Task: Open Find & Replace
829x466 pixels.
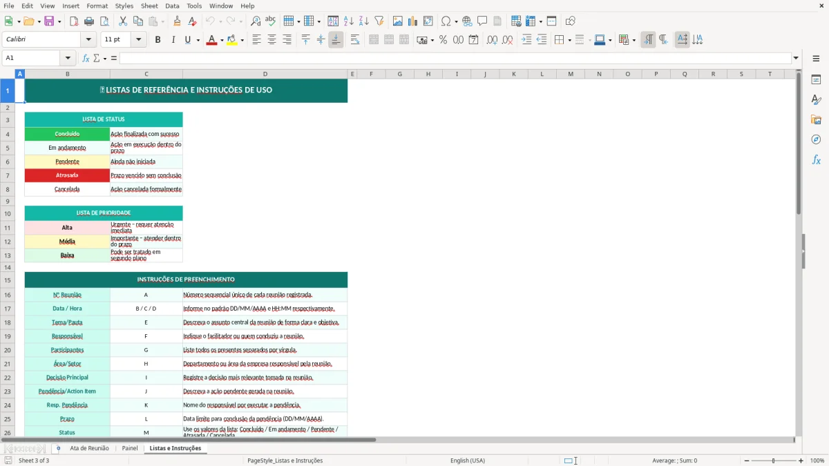Action: click(256, 21)
